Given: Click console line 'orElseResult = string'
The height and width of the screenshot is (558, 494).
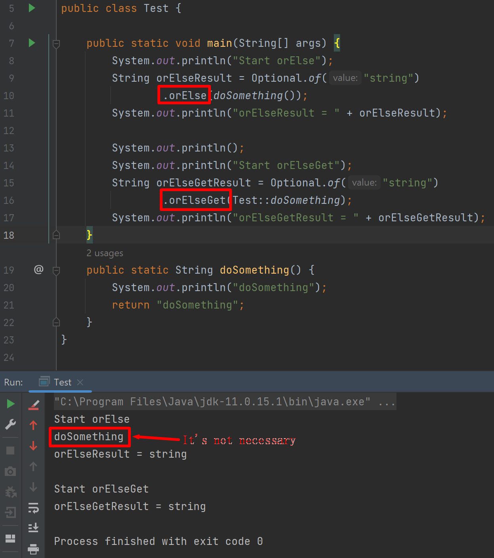Looking at the screenshot, I should 121,454.
